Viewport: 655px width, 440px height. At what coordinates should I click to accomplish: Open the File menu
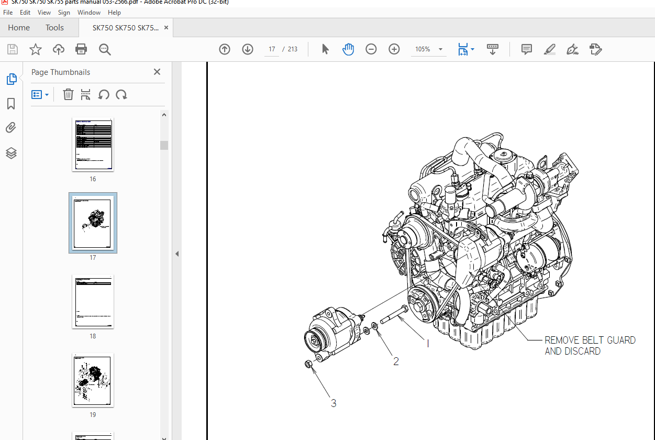[x=8, y=12]
